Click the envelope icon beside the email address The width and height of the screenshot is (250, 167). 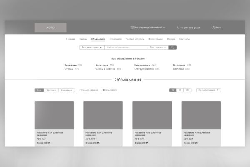tap(132, 28)
